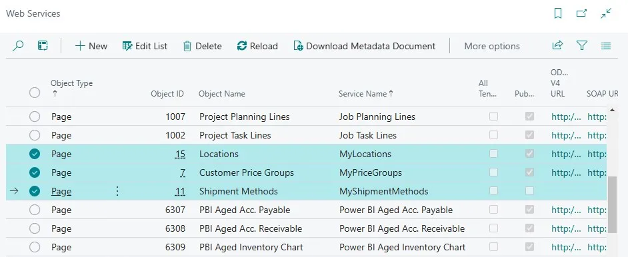Open the share icon
628x257 pixels.
(x=557, y=45)
